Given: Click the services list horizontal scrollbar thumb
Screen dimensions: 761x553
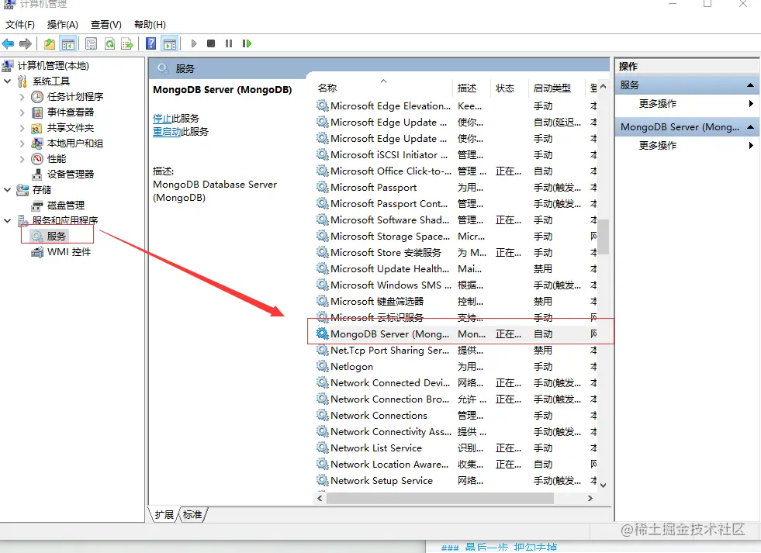Looking at the screenshot, I should click(440, 498).
